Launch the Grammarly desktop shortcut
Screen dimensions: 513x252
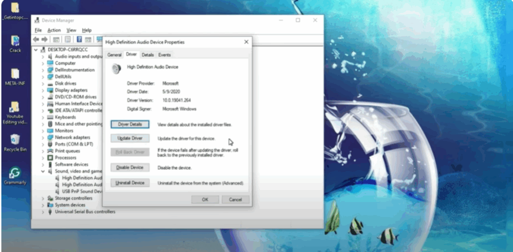15,176
